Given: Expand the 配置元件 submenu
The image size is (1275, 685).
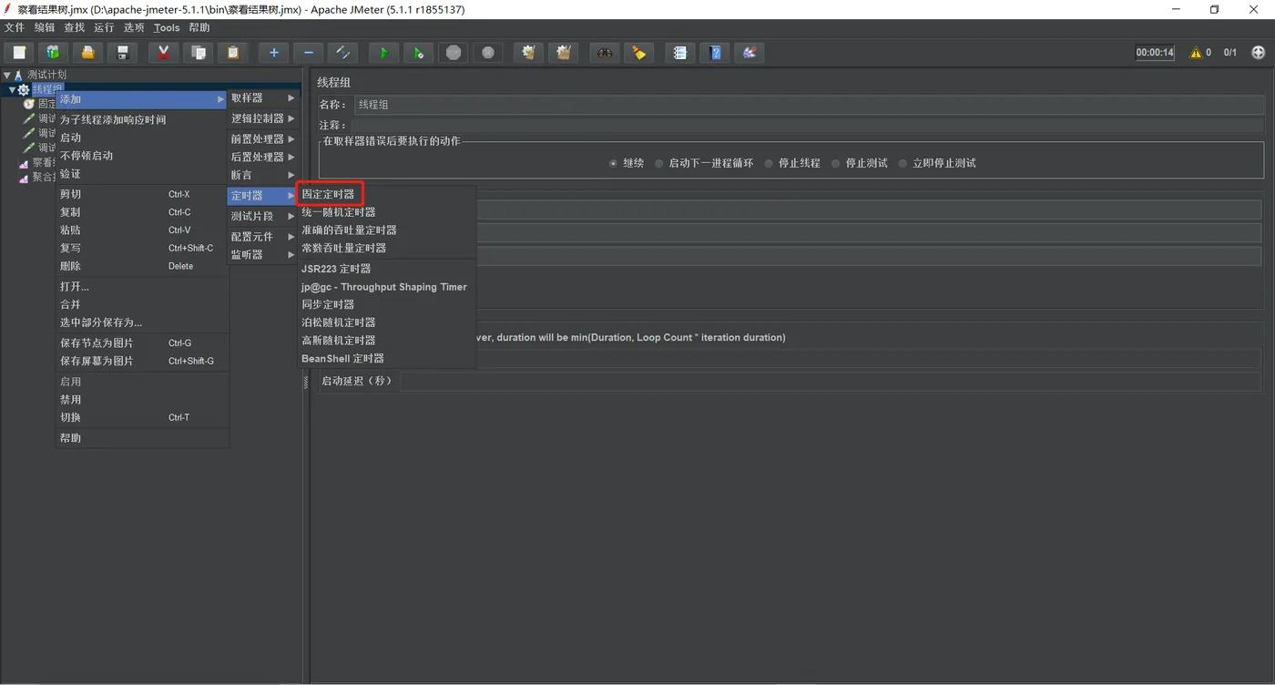Looking at the screenshot, I should [x=262, y=237].
